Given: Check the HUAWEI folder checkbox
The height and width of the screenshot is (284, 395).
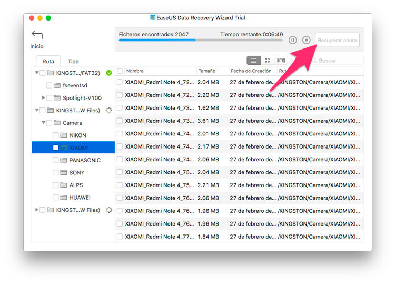Looking at the screenshot, I should (56, 197).
